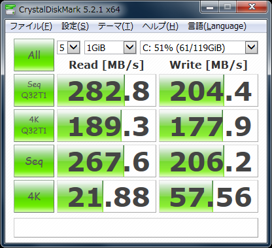The width and height of the screenshot is (272, 248).
Task: Open the ヘルプ(H) menu
Action: click(160, 26)
